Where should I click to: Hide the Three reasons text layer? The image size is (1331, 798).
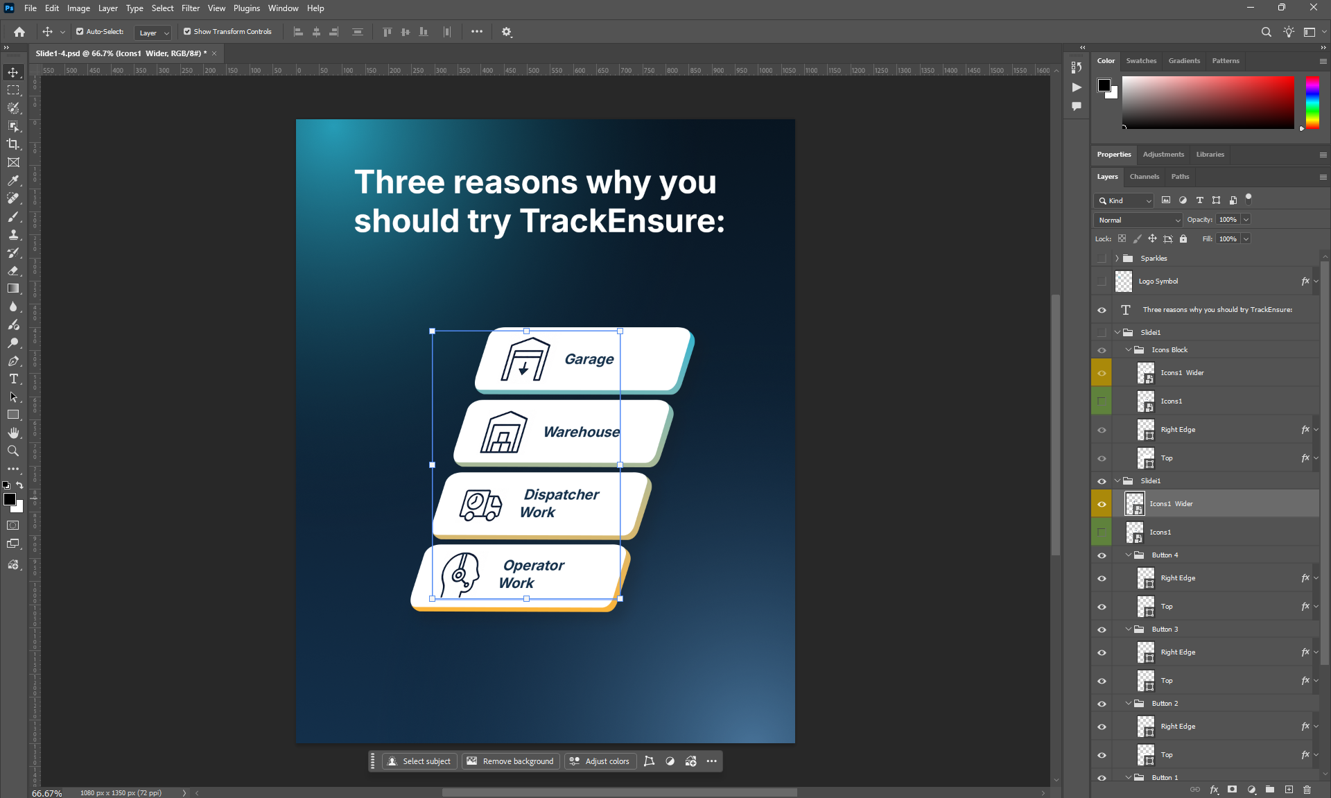[1102, 310]
